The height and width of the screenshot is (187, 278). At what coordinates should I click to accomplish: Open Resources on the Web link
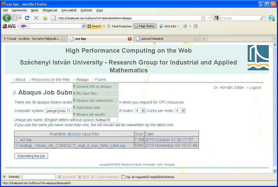(x=51, y=80)
